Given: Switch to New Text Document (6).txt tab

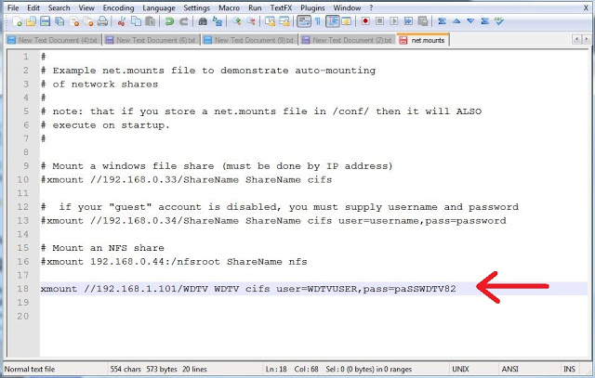Looking at the screenshot, I should tap(154, 40).
